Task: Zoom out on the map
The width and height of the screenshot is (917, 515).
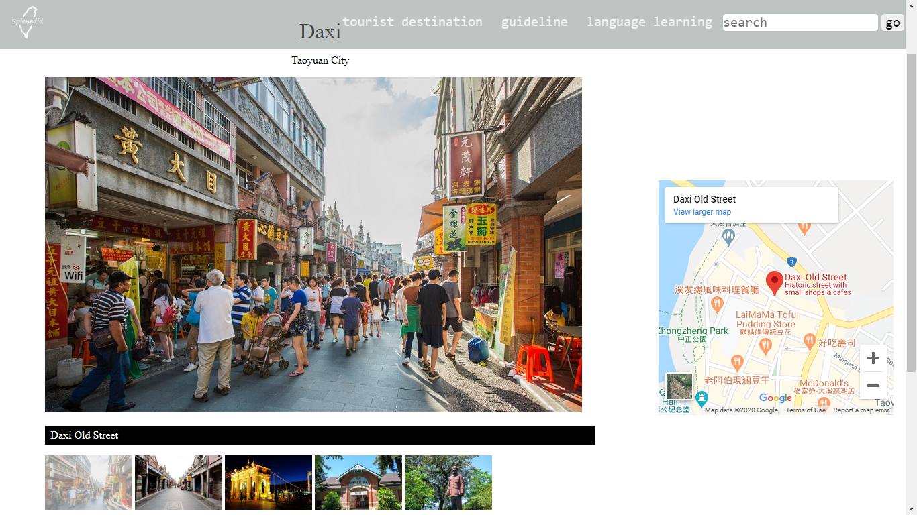Action: click(x=873, y=386)
